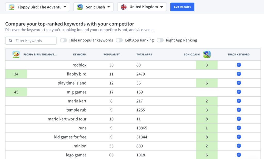Enable Right App Ranking toggle

pos(160,40)
